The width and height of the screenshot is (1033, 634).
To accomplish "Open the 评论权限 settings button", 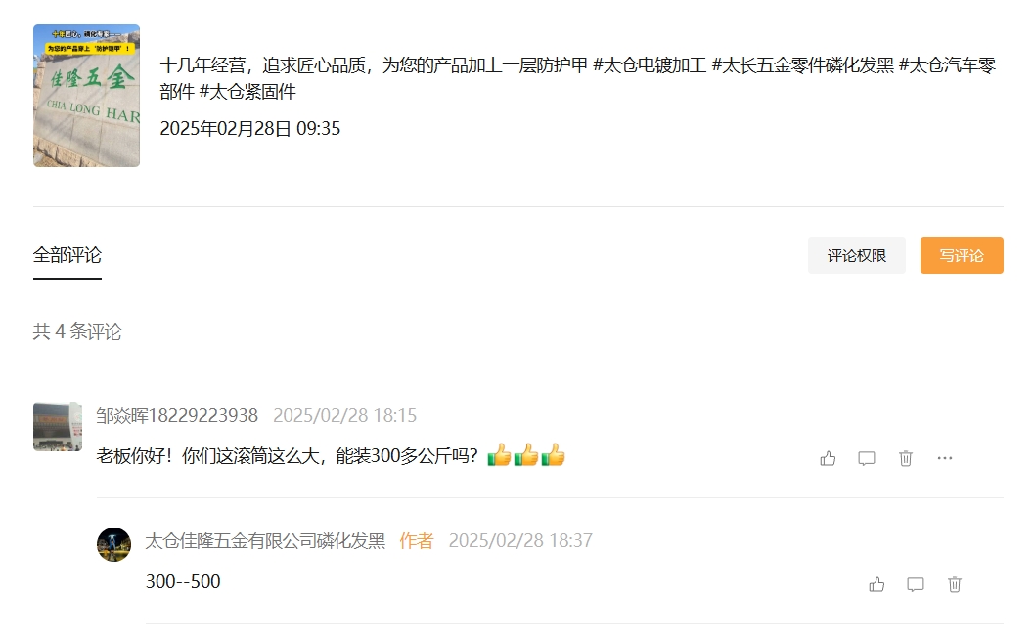I will 857,255.
